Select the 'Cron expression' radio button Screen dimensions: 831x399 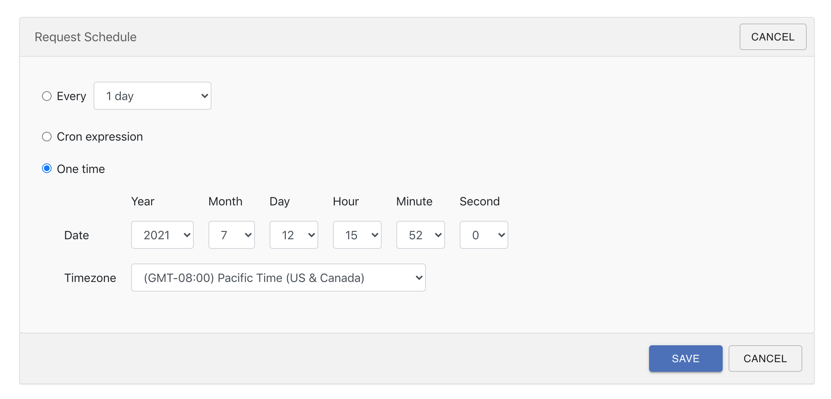point(47,137)
